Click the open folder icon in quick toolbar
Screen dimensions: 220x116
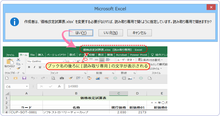pos(15,78)
